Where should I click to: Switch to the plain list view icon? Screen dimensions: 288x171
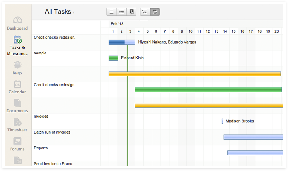(111, 12)
